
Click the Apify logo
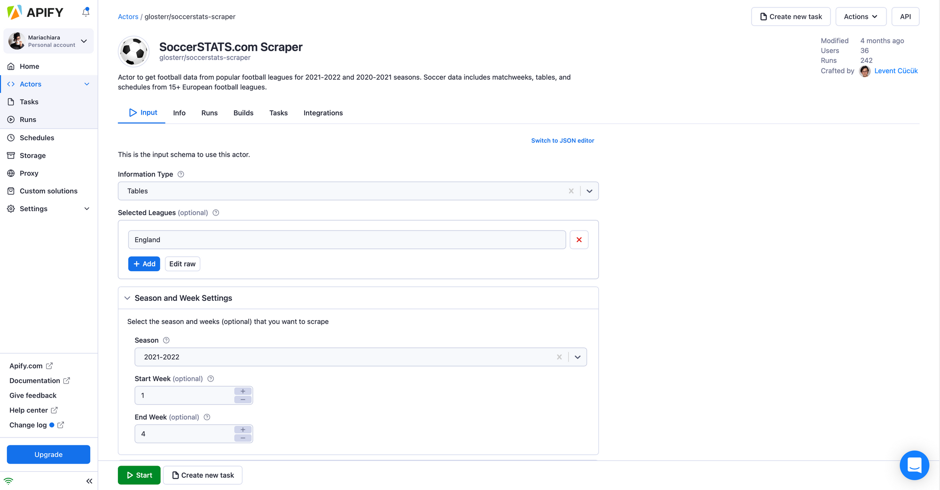[x=35, y=12]
